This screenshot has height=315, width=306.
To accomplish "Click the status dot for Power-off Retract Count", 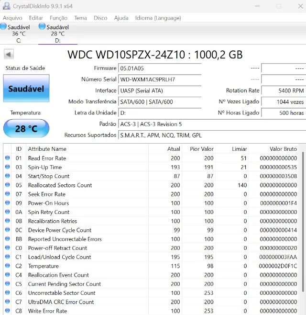I will tap(8, 247).
